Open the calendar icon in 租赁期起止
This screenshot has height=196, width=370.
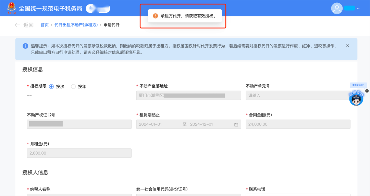pos(236,124)
